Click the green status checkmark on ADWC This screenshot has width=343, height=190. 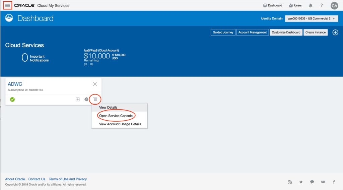(x=12, y=100)
